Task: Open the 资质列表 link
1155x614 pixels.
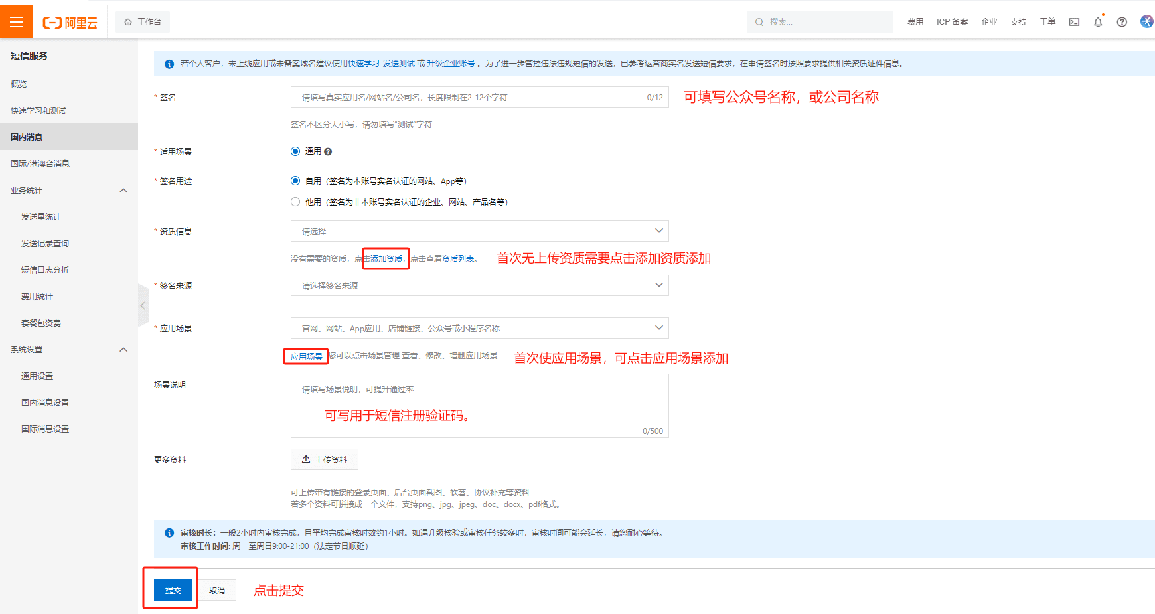Action: click(x=459, y=259)
